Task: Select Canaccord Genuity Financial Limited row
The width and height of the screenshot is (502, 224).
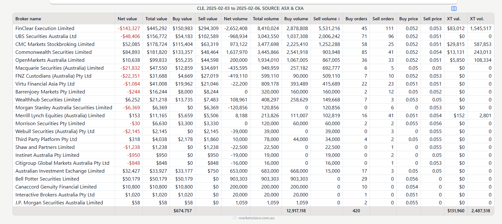Action: click(x=253, y=187)
